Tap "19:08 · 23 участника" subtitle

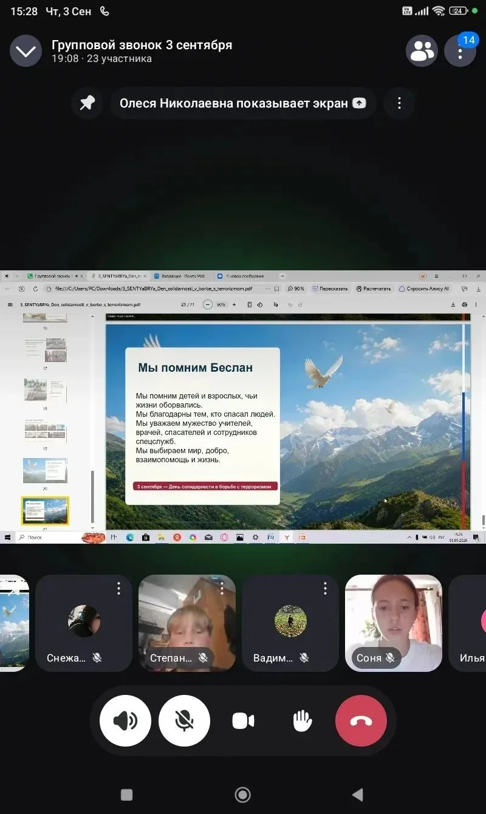click(x=101, y=59)
